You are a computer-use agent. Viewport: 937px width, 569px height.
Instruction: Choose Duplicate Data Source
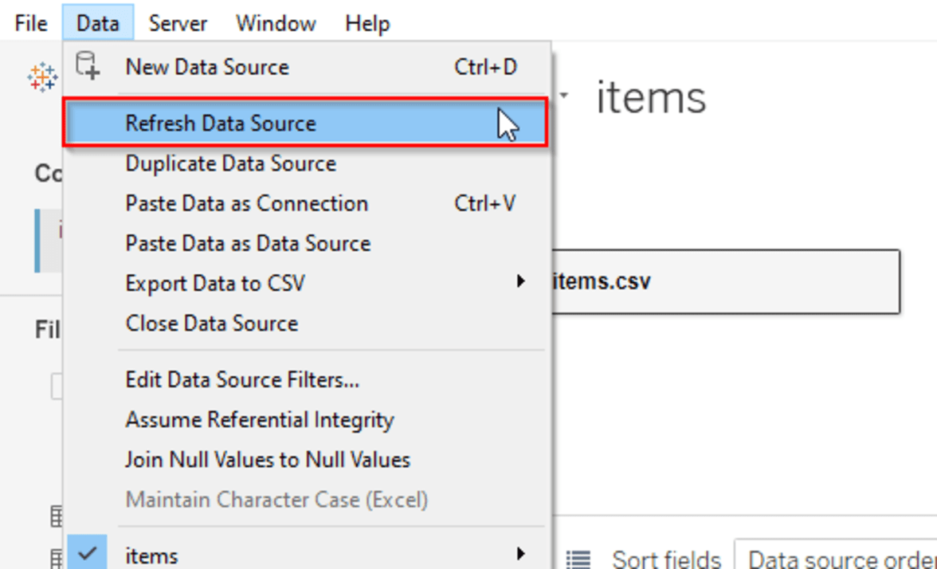[x=231, y=163]
